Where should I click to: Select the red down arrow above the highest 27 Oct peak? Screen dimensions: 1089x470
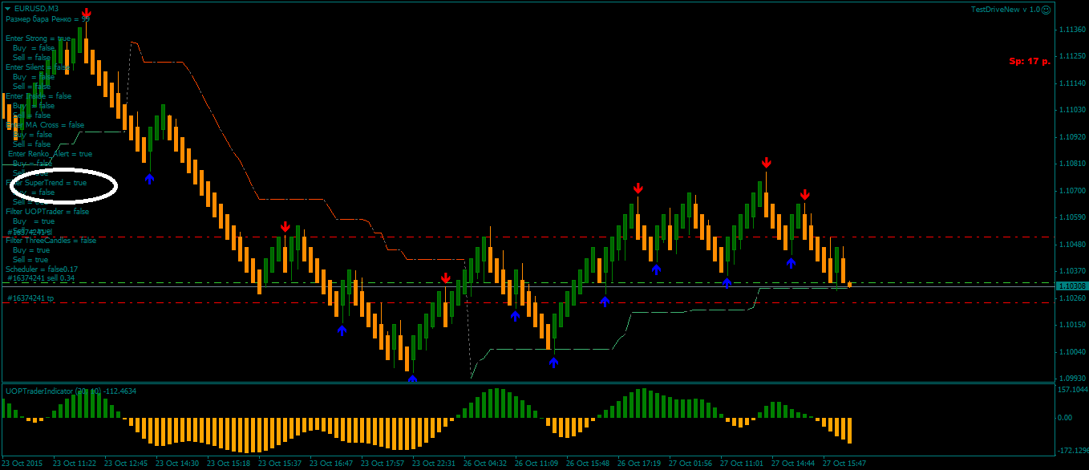[767, 164]
